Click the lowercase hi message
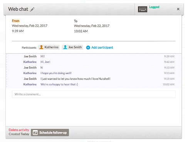The width and height of the screenshot is (185, 142). (42, 68)
